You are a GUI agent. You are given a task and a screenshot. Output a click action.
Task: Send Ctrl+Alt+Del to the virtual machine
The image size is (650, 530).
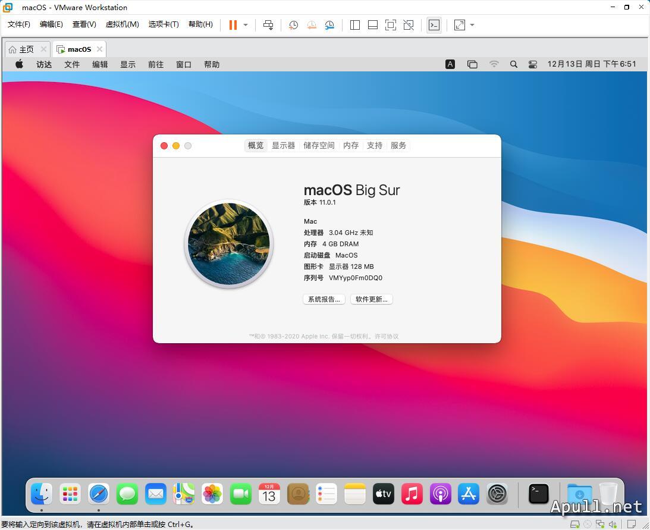point(268,25)
